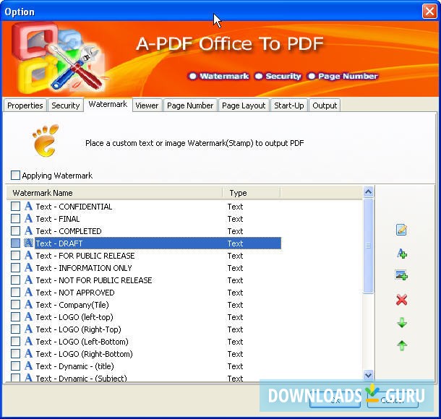Enable the Applying Watermark checkbox
Viewport: 441px width, 419px height.
click(15, 175)
